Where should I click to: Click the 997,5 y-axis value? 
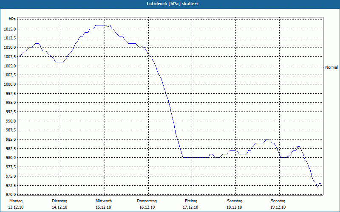coord(11,93)
